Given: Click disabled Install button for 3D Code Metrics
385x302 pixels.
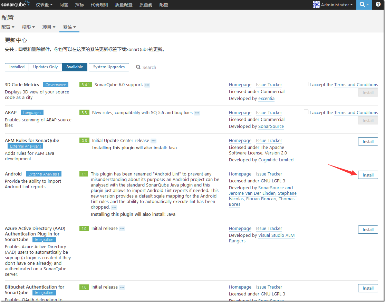Looking at the screenshot, I should point(368,92).
